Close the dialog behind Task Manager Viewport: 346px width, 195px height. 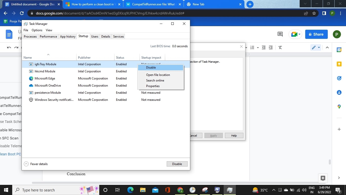pos(241,46)
